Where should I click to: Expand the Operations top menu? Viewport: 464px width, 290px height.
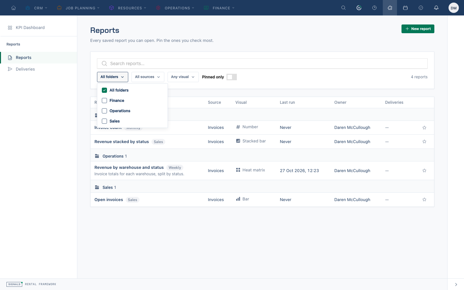(x=175, y=8)
